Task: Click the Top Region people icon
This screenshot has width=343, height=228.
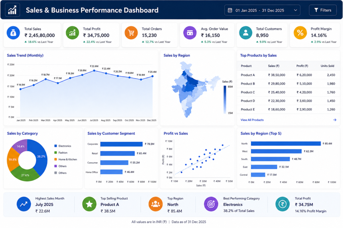Action: tap(155, 204)
